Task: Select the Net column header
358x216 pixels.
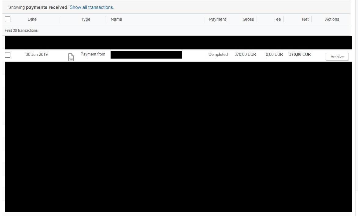Action: tap(305, 20)
